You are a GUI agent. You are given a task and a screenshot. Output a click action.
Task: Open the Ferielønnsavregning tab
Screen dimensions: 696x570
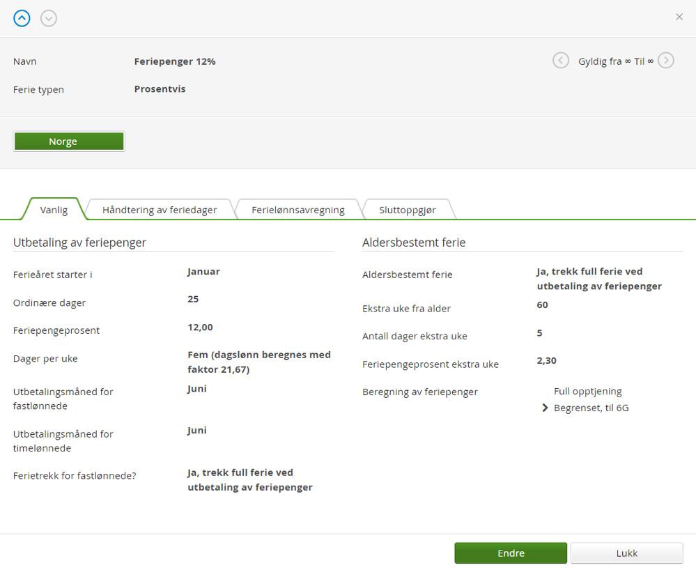coord(298,210)
